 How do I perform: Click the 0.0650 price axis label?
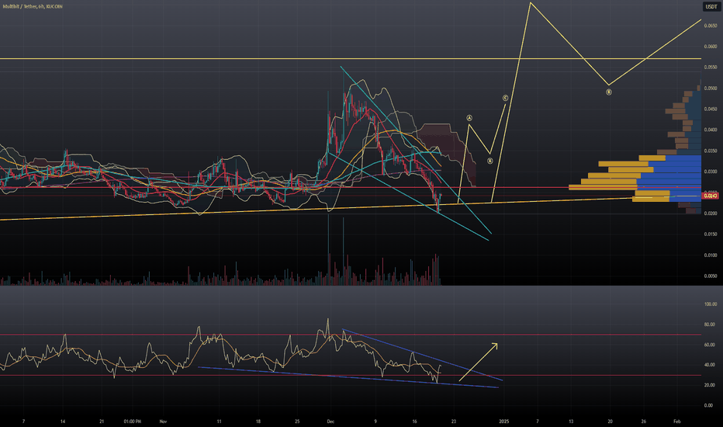[x=710, y=26]
